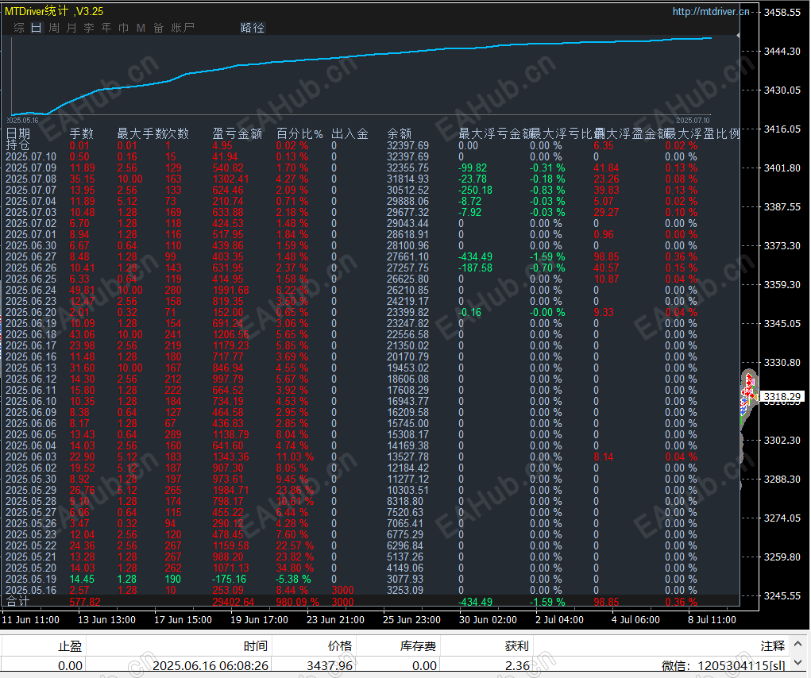Click the floating loss value -250.18
811x678 pixels.
point(475,190)
